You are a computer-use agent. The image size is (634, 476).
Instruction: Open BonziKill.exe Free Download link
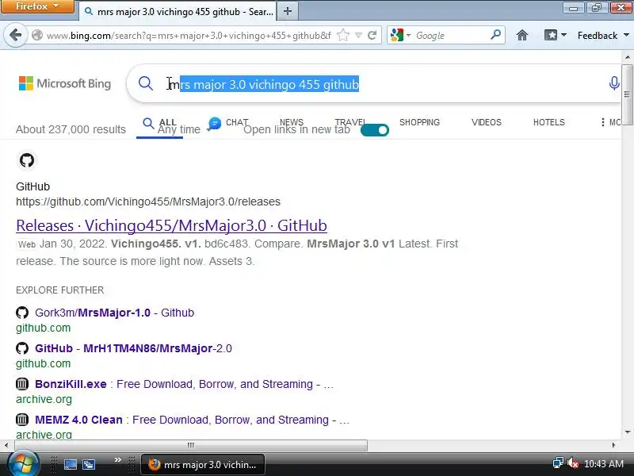pyautogui.click(x=185, y=384)
